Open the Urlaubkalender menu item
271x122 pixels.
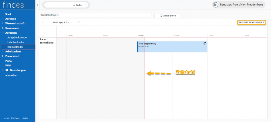point(16,42)
